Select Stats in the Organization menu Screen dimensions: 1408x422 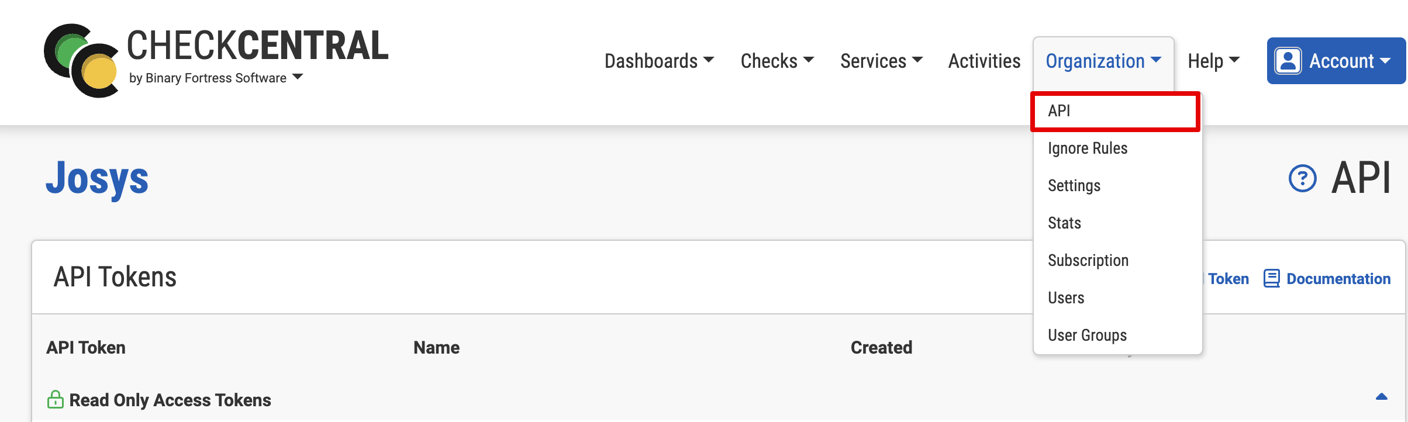[x=1064, y=223]
